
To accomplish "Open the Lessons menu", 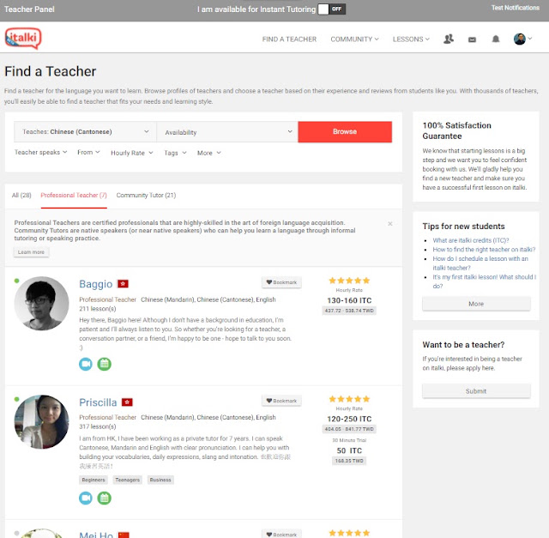I will point(411,39).
